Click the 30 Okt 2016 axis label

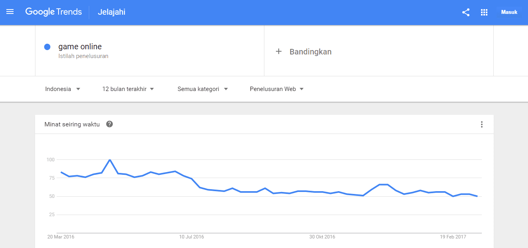click(322, 237)
